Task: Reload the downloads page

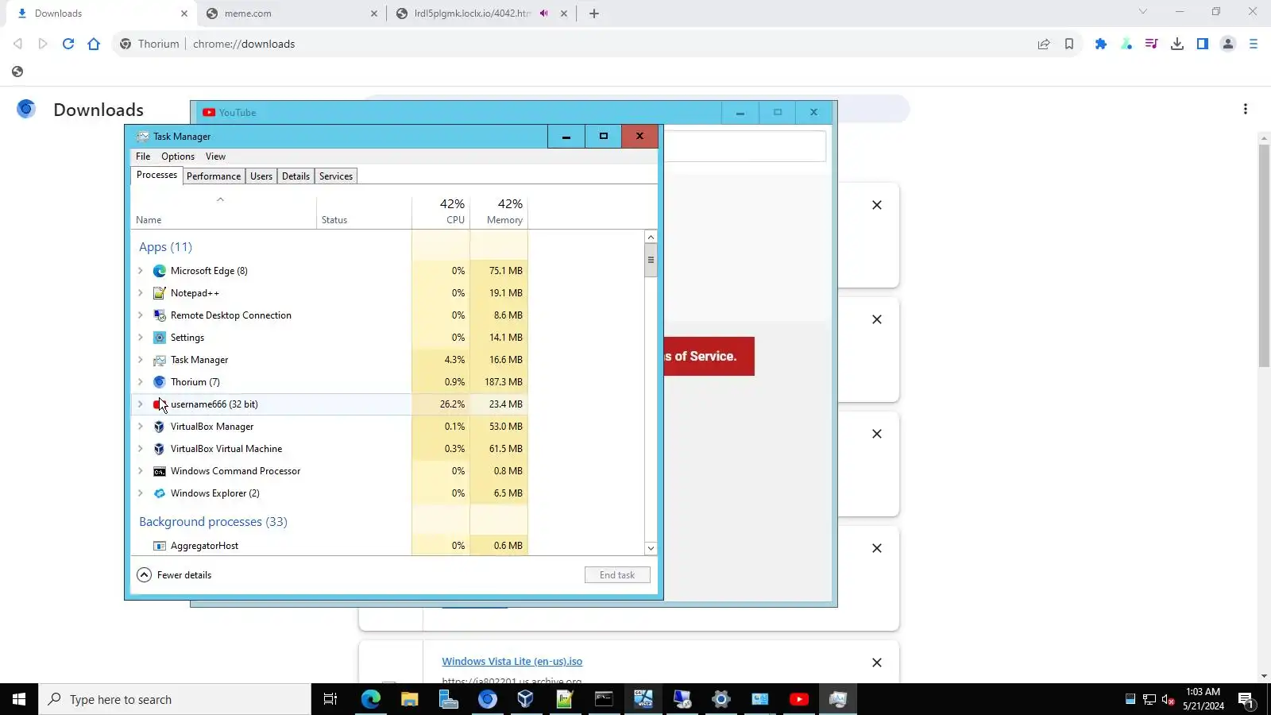Action: 68,44
